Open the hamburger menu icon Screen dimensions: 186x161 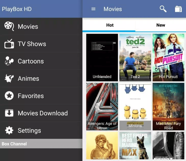(93, 9)
